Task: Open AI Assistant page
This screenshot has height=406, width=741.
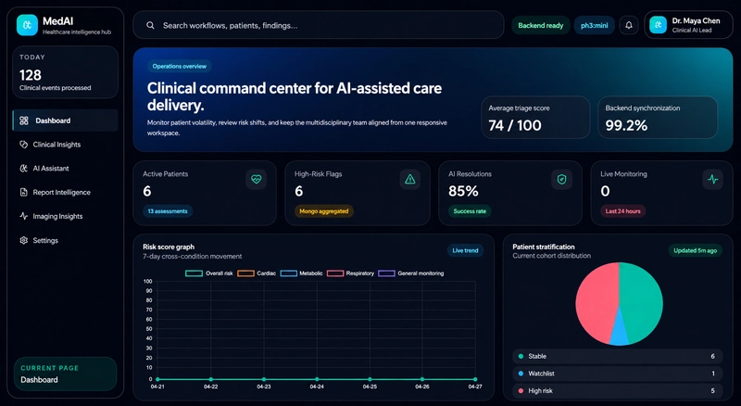Action: pos(65,169)
